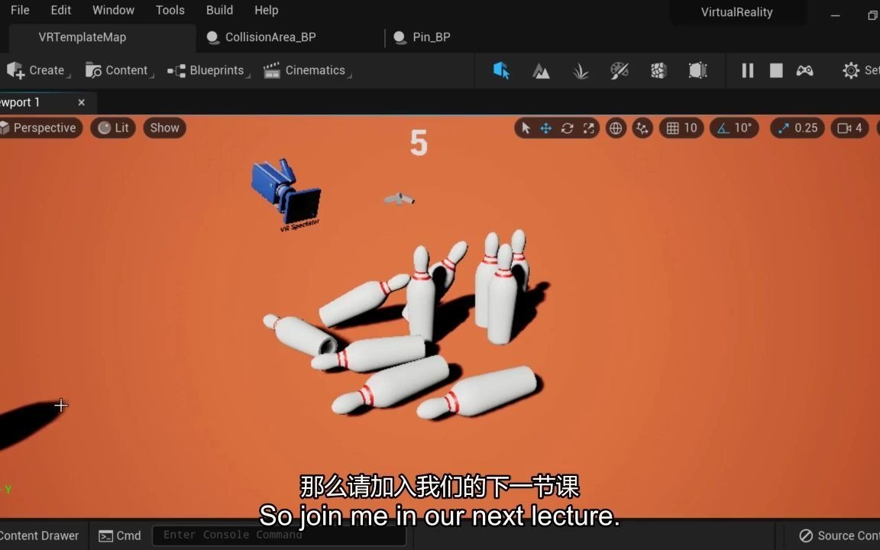The image size is (880, 550).
Task: Click the camera speed 4 control
Action: point(849,128)
